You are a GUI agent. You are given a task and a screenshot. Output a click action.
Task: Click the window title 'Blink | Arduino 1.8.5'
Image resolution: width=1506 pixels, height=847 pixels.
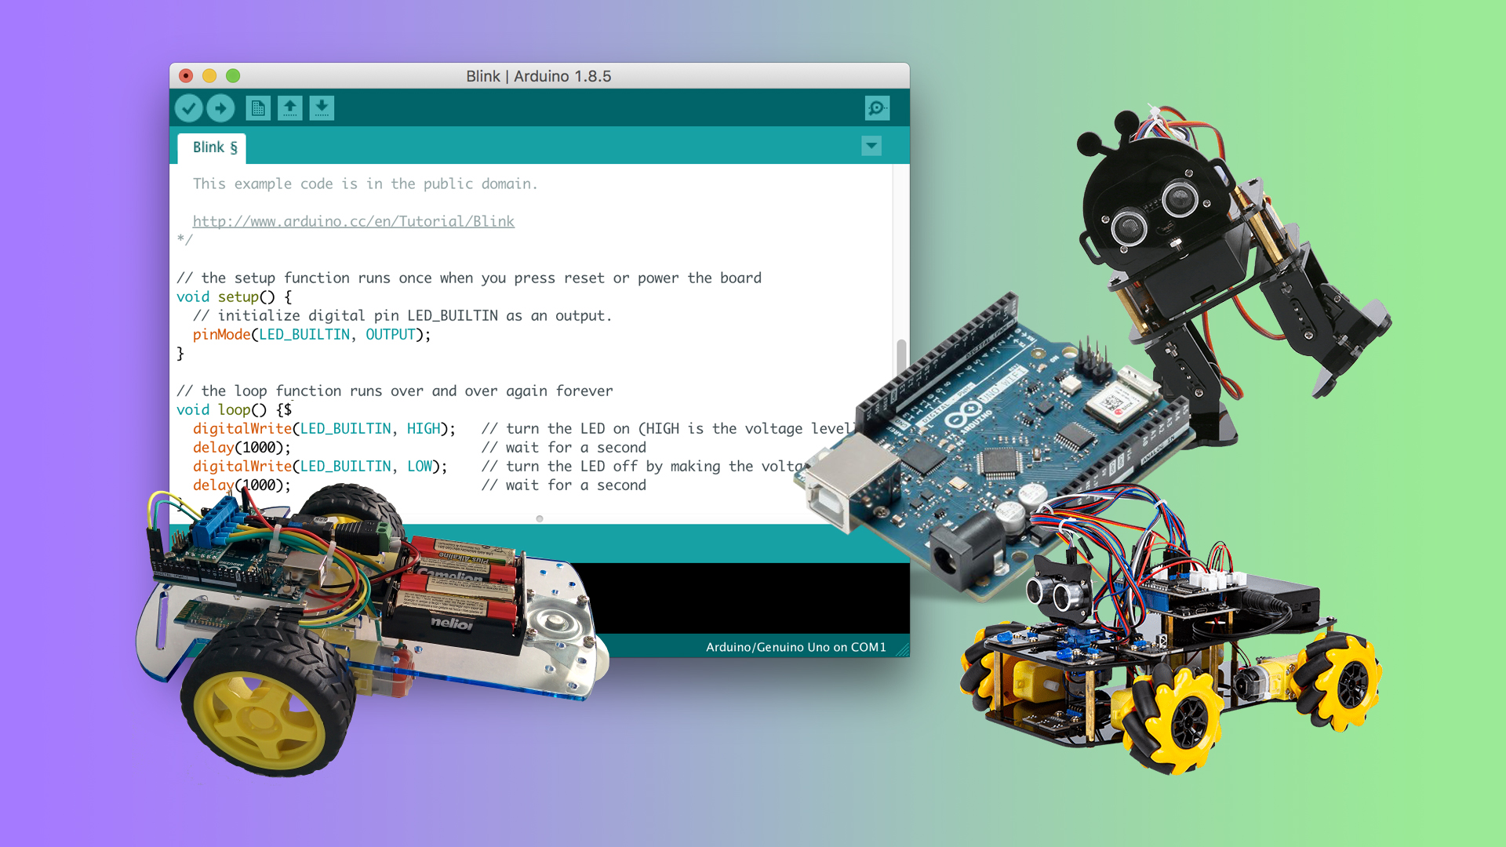click(539, 76)
